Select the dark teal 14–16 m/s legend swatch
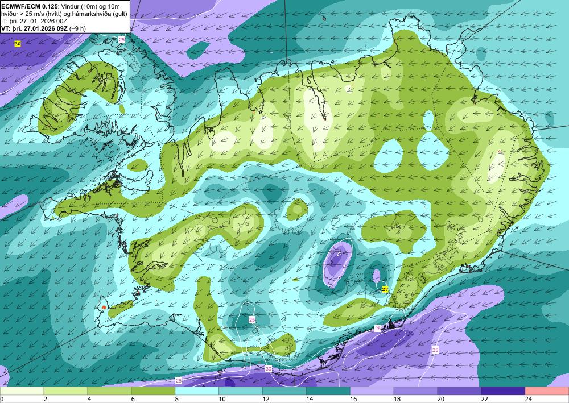This screenshot has height=403, width=569. 328,391
